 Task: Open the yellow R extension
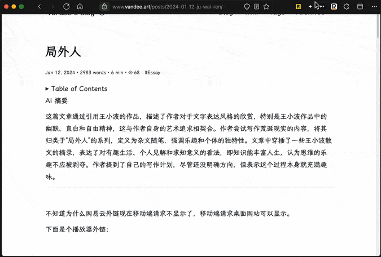point(298,7)
